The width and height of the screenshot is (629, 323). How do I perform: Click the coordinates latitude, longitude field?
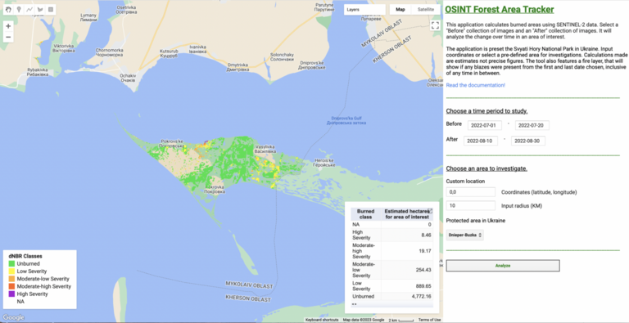pyautogui.click(x=471, y=192)
